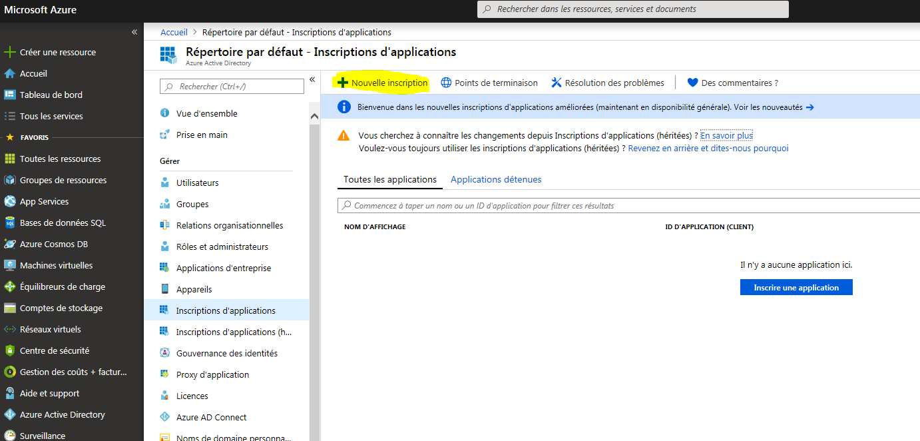Click the Réseaux virtuels arrows icon
Viewport: 920px width, 441px height.
click(10, 329)
